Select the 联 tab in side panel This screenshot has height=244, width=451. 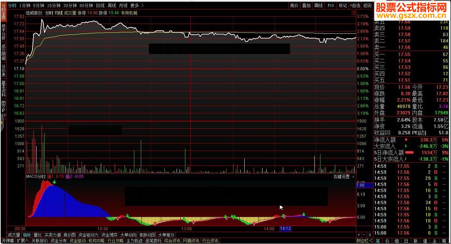coord(415,241)
